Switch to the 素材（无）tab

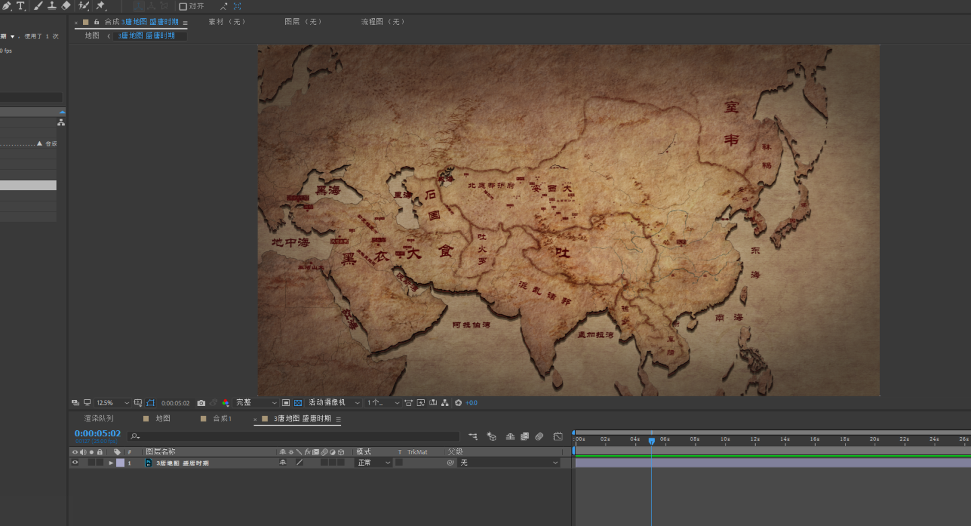(227, 22)
